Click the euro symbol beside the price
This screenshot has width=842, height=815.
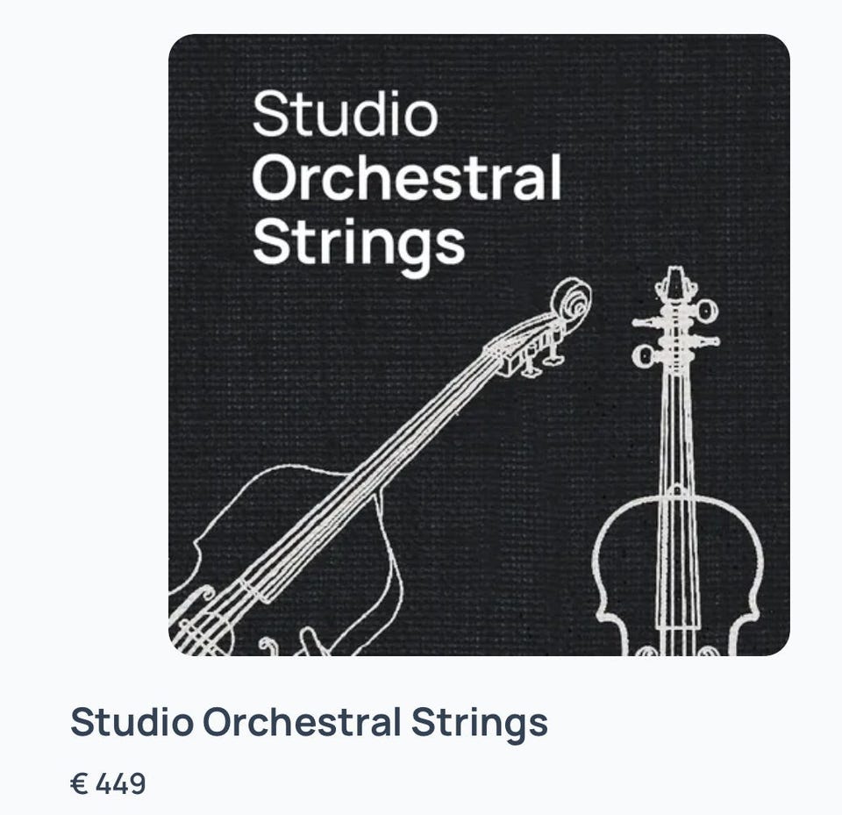tap(79, 783)
